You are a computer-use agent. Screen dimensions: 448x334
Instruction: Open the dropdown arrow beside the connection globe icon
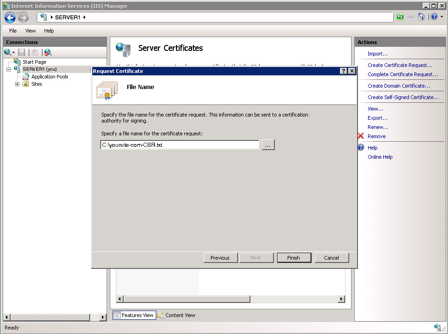pyautogui.click(x=13, y=52)
